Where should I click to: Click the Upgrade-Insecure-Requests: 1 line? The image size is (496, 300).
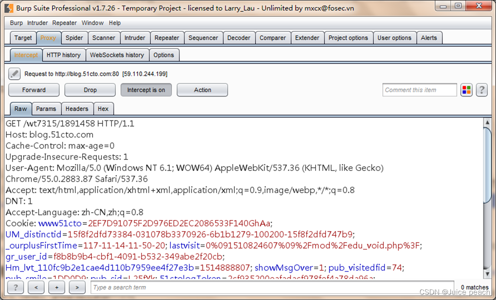point(67,157)
